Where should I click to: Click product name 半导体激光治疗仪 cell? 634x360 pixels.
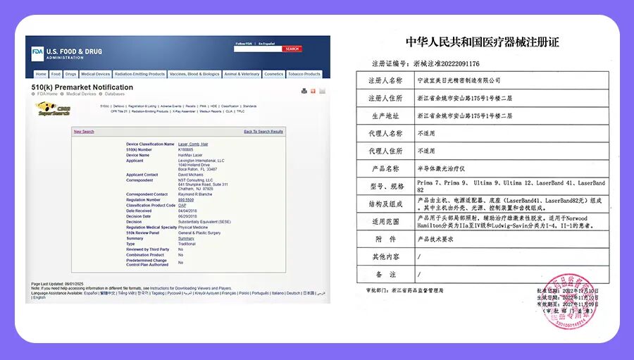click(511, 168)
